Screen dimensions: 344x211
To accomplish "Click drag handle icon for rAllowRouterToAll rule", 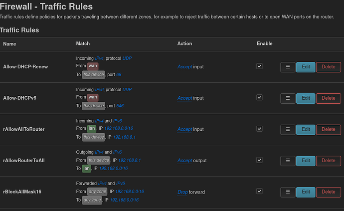I will pyautogui.click(x=288, y=161).
